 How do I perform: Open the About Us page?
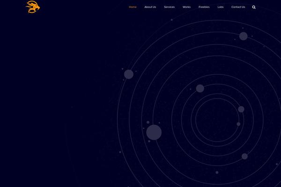(x=150, y=7)
